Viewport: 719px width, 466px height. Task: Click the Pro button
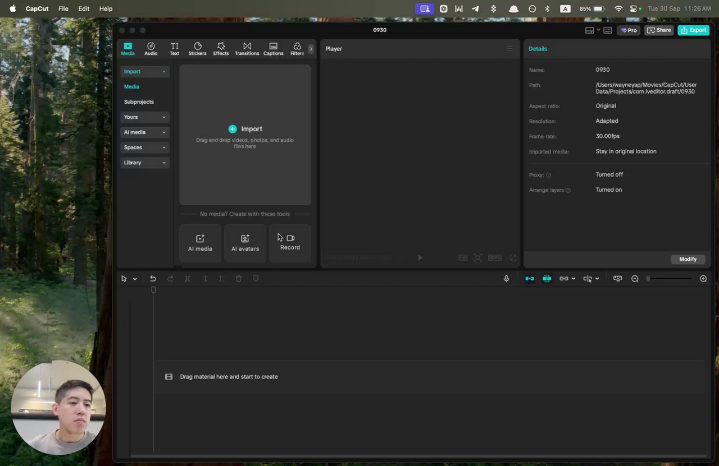pos(629,30)
